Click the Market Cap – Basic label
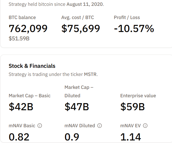This screenshot has width=172, height=143. click(30, 96)
